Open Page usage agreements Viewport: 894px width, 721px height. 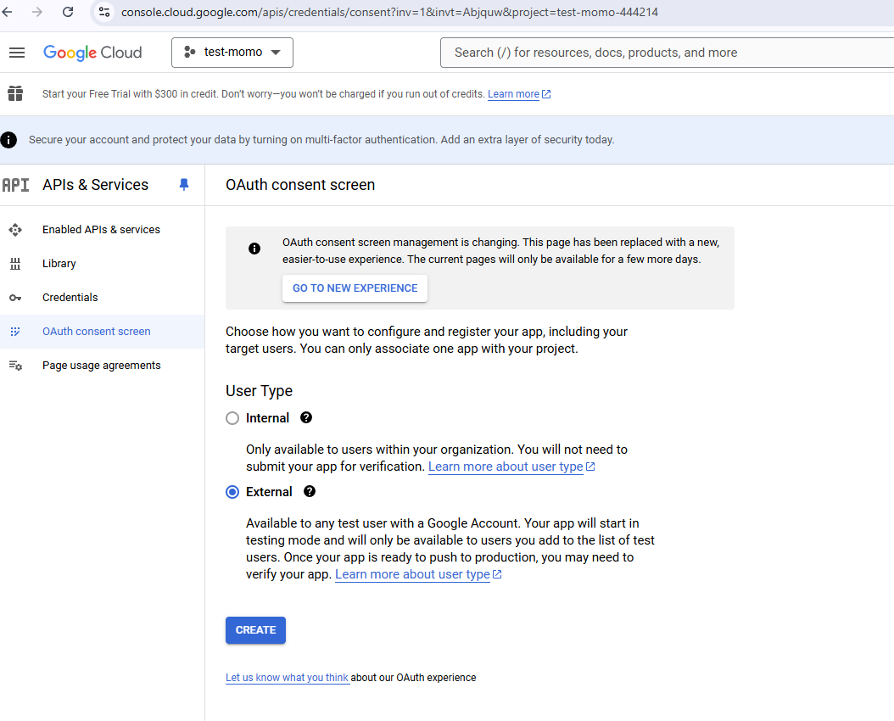101,366
